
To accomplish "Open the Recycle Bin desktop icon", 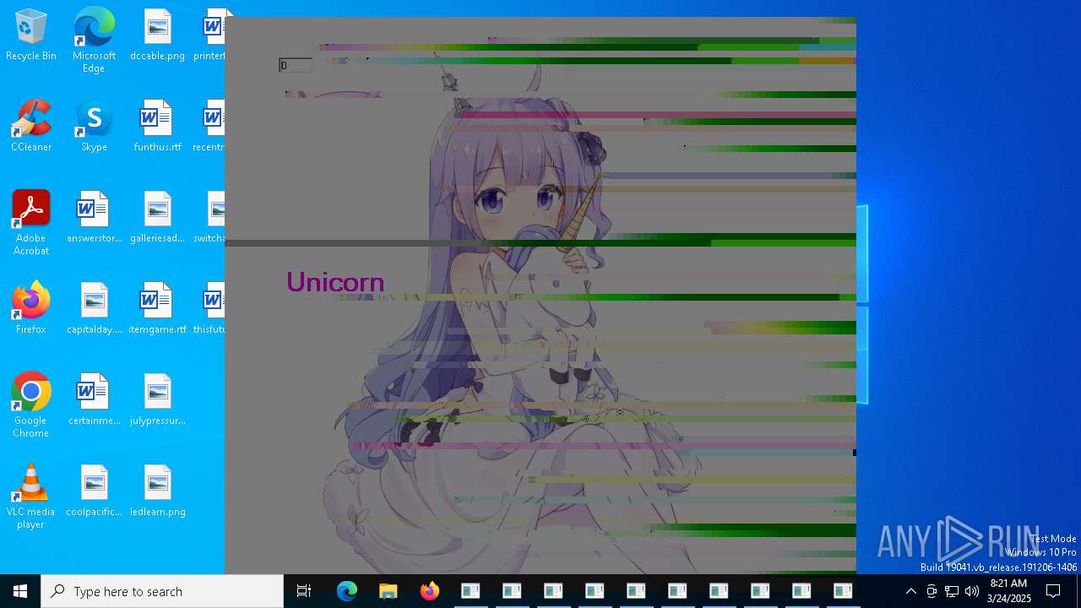I will click(x=31, y=35).
